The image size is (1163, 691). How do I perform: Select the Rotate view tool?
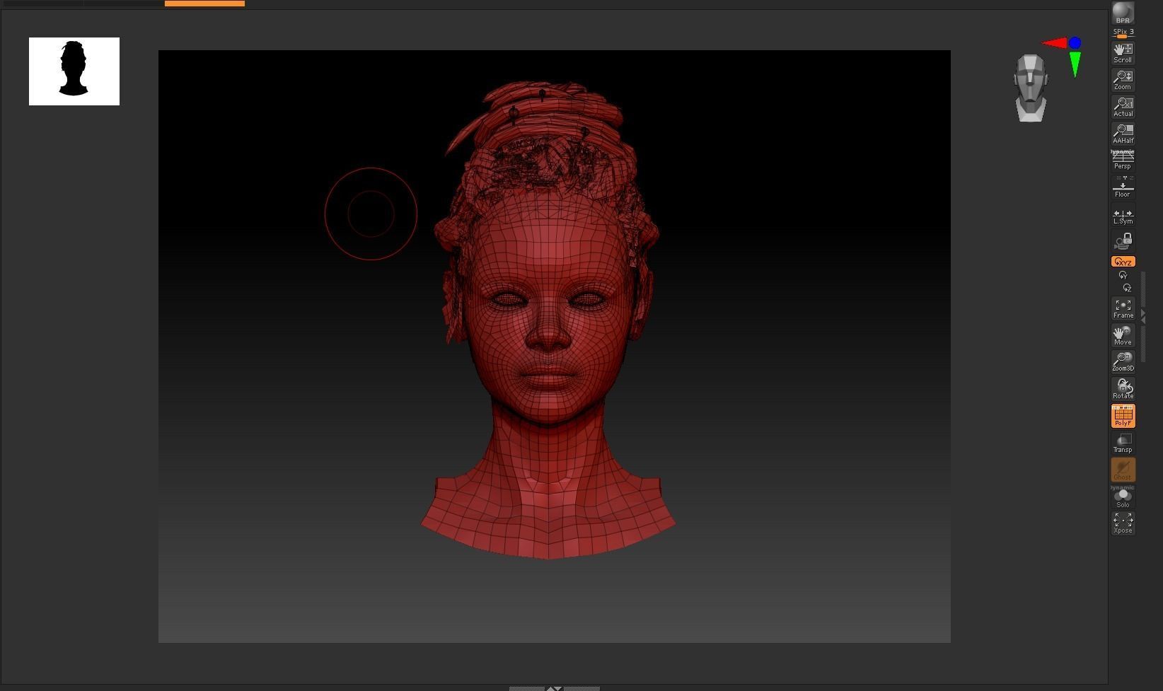pyautogui.click(x=1123, y=389)
